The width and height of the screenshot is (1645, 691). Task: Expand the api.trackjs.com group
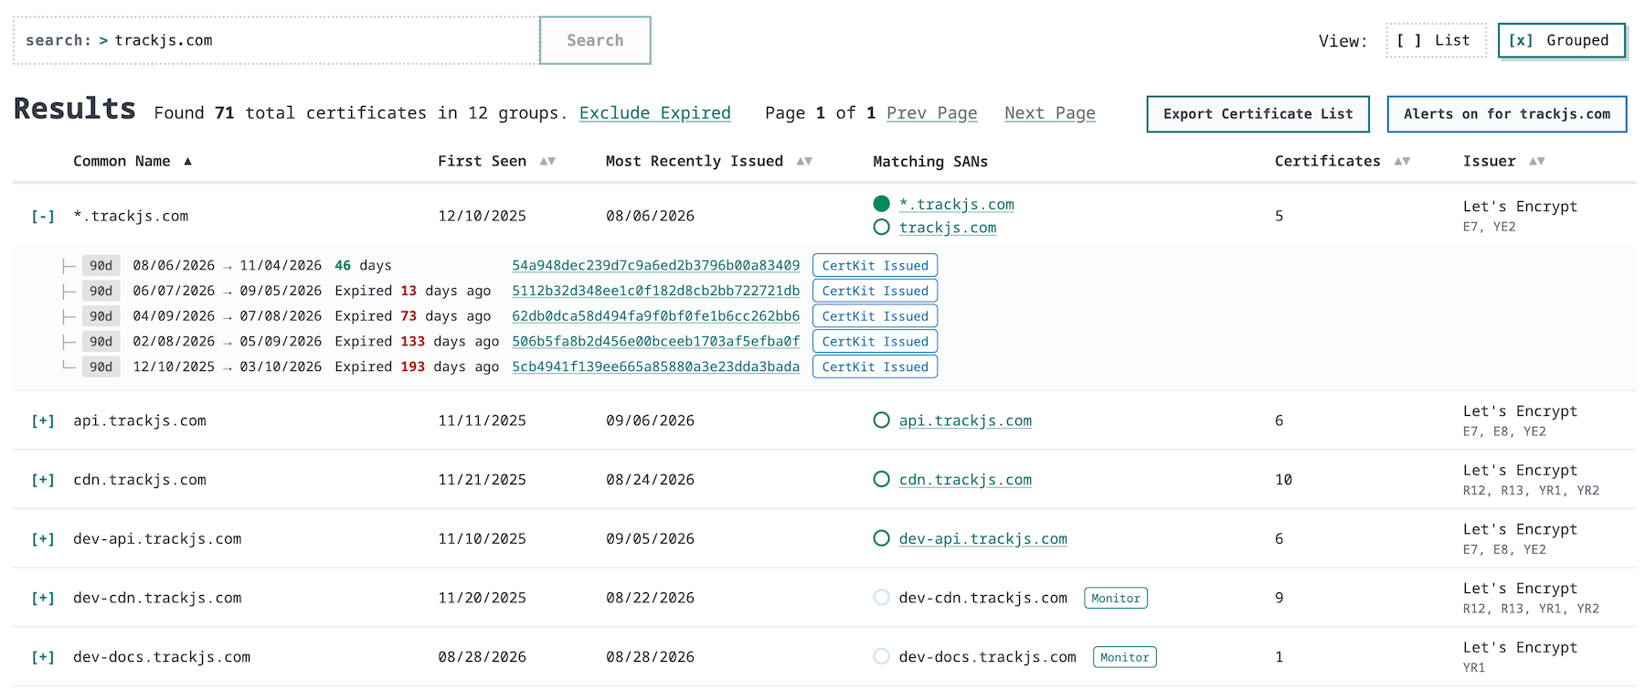[x=43, y=421]
